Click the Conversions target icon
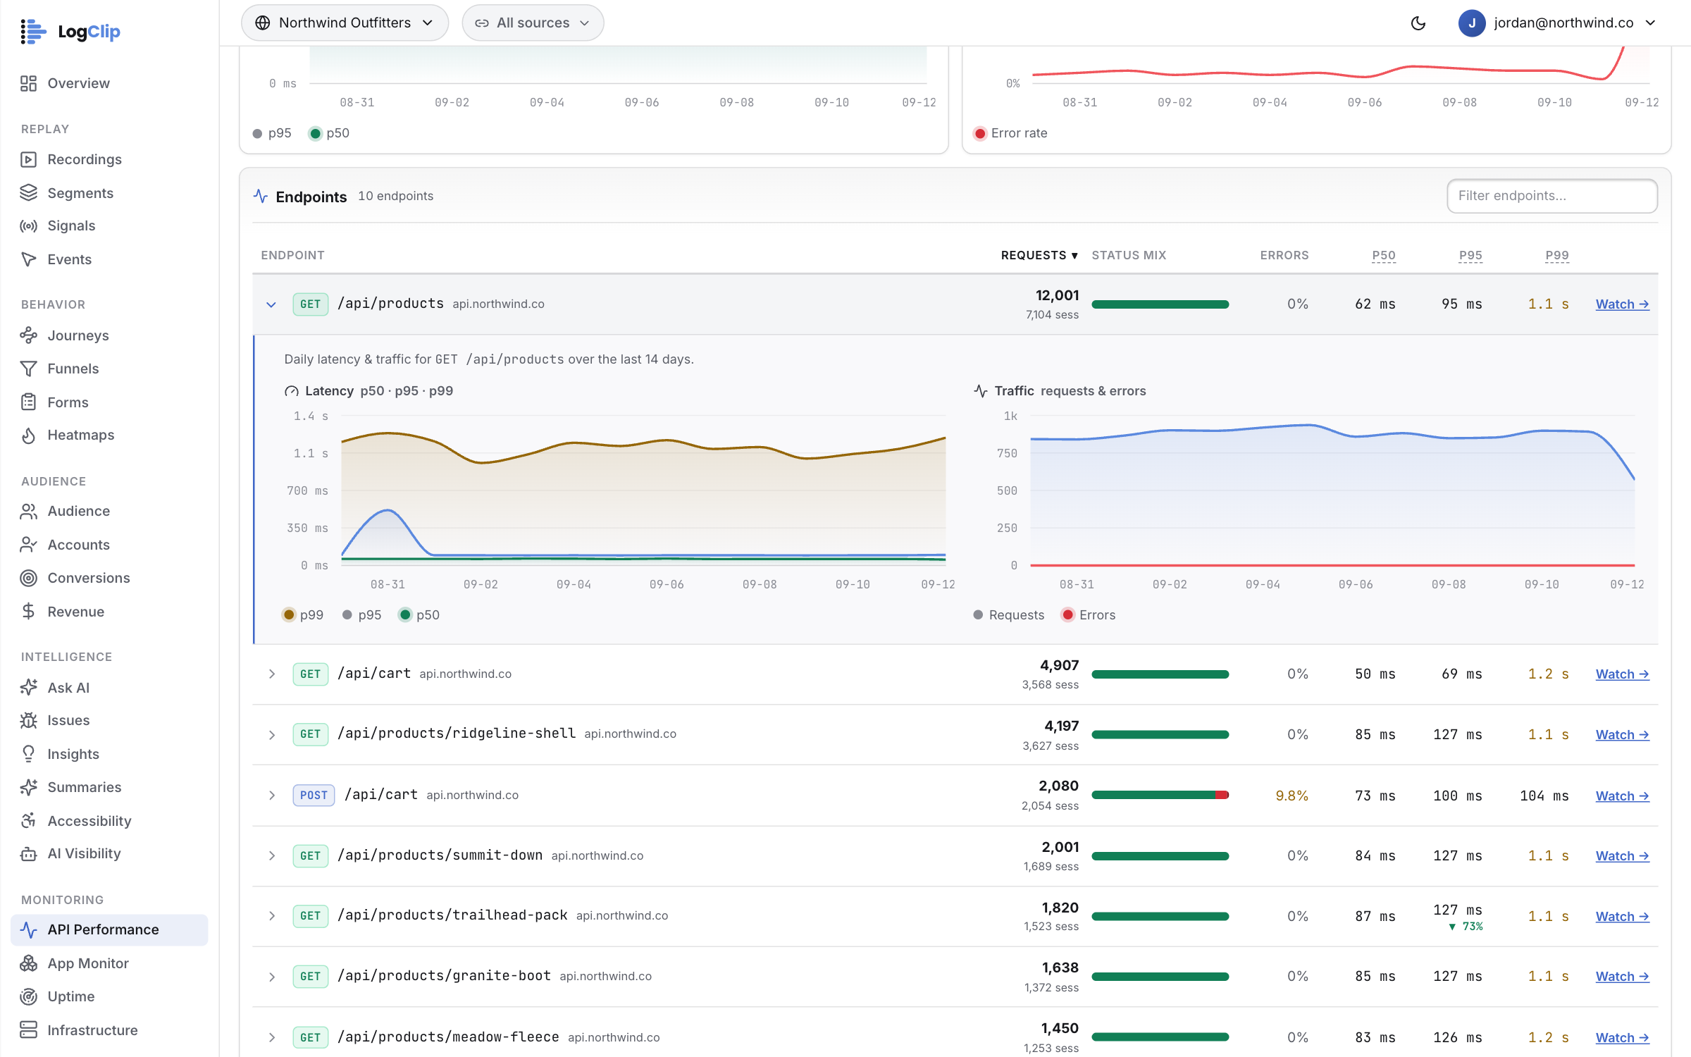 tap(28, 578)
